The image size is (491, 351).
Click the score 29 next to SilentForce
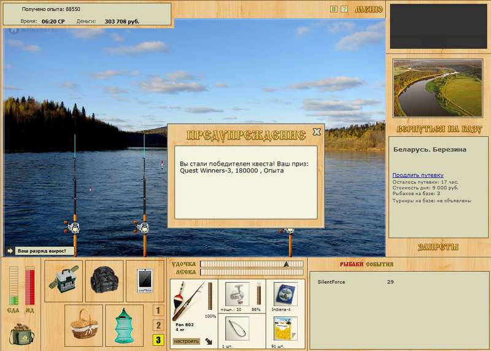[x=390, y=282]
